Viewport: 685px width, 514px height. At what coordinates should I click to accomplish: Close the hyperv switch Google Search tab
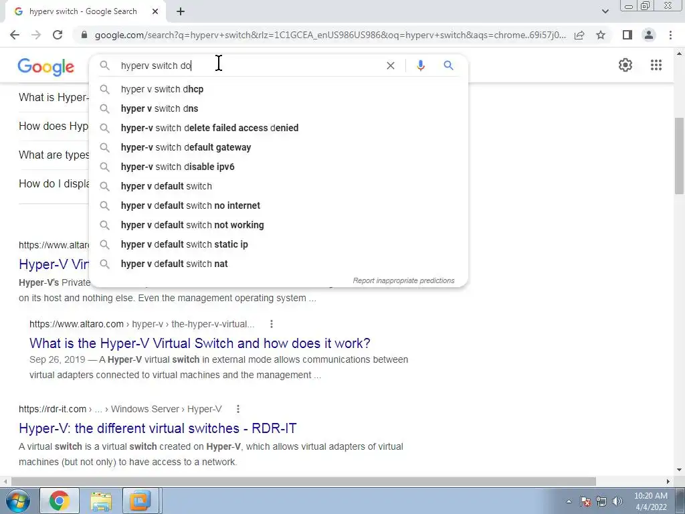point(155,11)
